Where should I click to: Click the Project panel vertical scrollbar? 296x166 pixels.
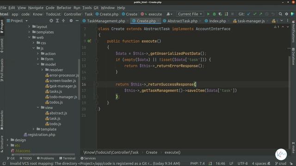pos(79,79)
